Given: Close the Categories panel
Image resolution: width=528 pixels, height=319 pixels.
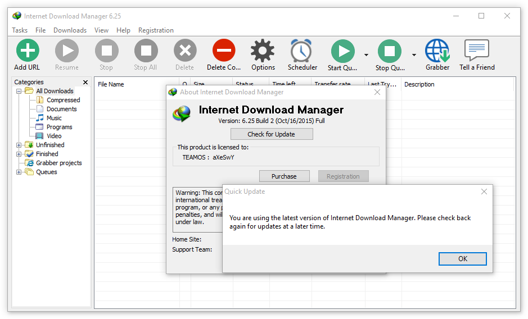Looking at the screenshot, I should click(x=85, y=82).
